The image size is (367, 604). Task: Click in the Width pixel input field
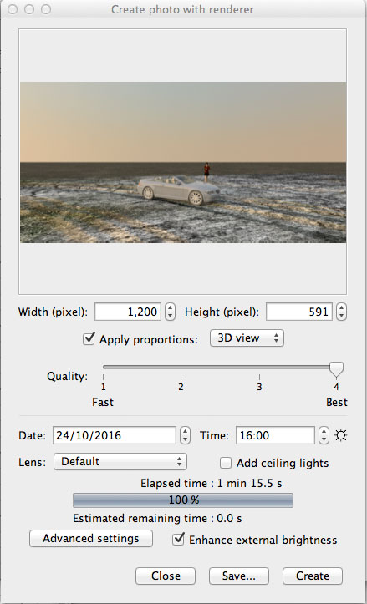128,312
